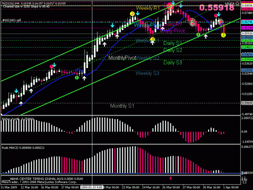This screenshot has height=190, width=253.
Task: Click the grey 0.50600 price tag on the axis
Action: coord(247,103)
